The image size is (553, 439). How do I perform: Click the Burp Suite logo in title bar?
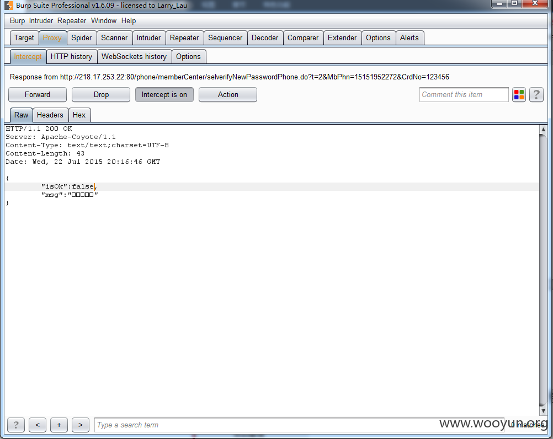tap(9, 6)
